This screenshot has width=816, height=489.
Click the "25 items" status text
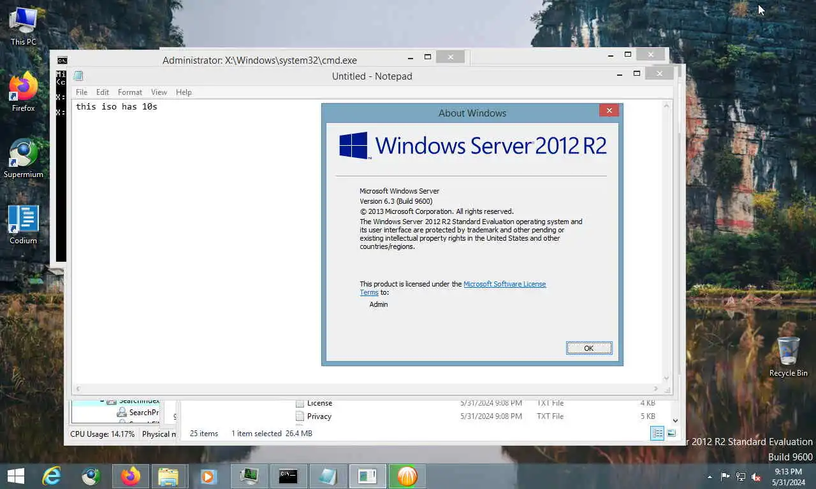204,434
